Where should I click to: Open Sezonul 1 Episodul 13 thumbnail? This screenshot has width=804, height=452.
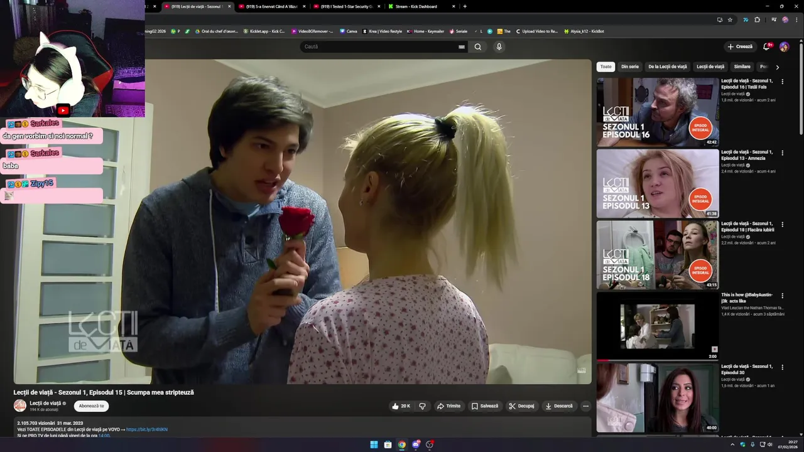tap(658, 183)
